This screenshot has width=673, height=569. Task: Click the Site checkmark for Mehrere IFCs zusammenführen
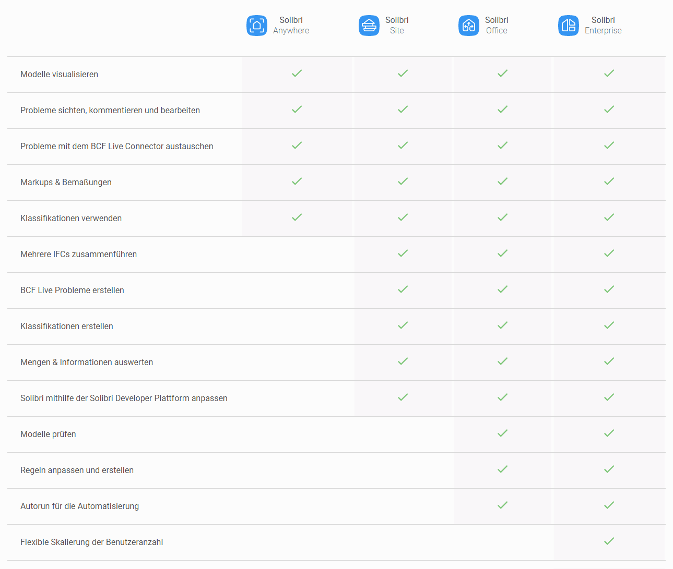coord(403,253)
